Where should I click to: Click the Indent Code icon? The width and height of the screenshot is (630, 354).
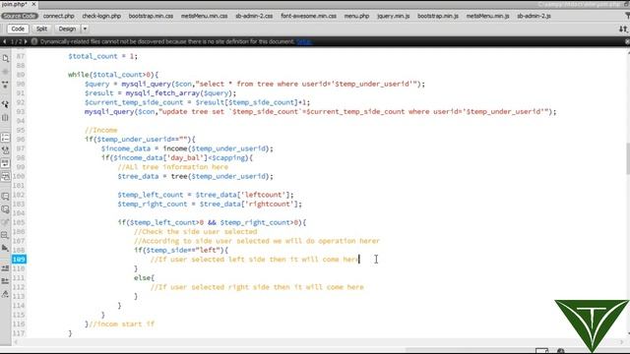coord(5,268)
